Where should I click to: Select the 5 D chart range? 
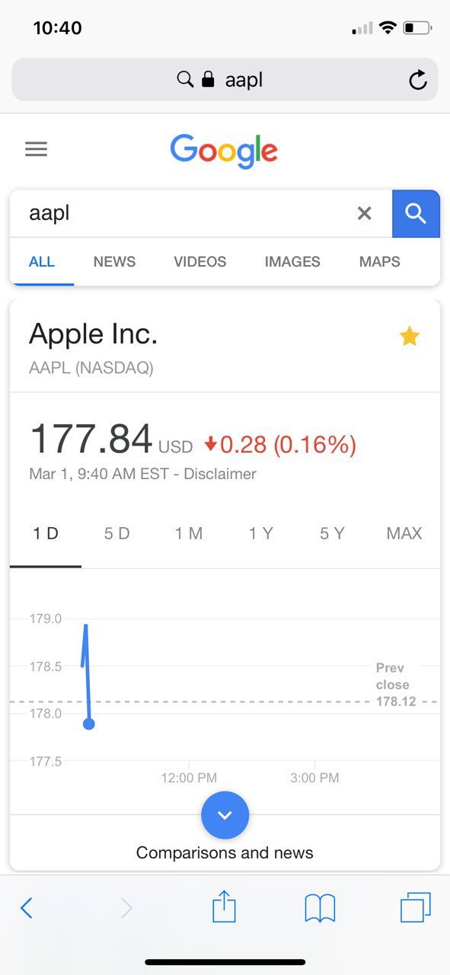coord(117,534)
